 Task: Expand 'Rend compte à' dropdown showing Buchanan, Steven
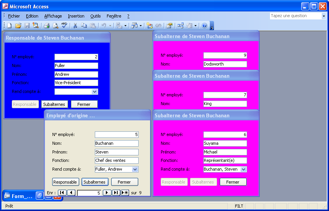244,169
